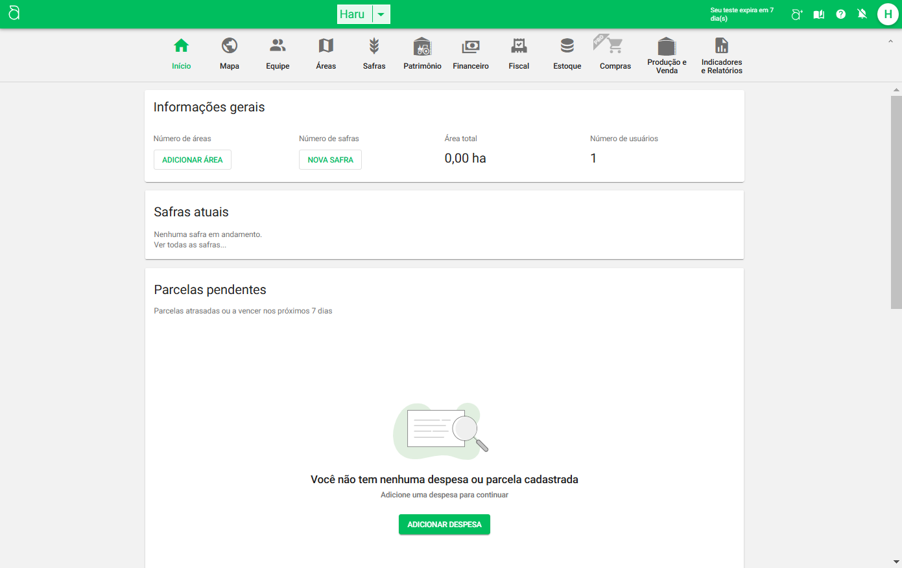Open Indicadores e Relatórios icon
This screenshot has height=568, width=902.
721,46
